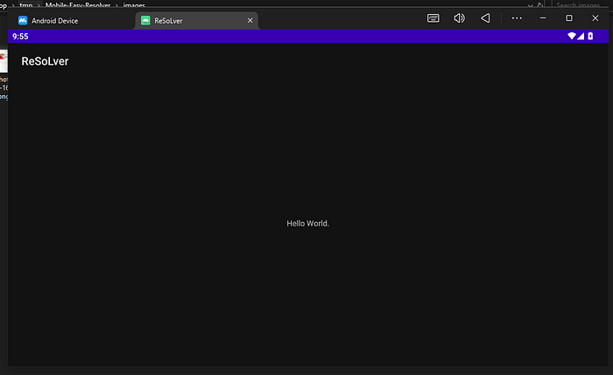Open the three-dots more options menu
Screen dimensions: 613x375
click(x=517, y=18)
